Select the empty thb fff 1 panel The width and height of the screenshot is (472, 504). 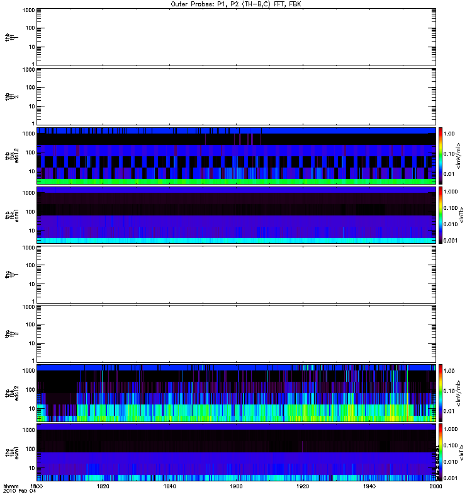236,37
